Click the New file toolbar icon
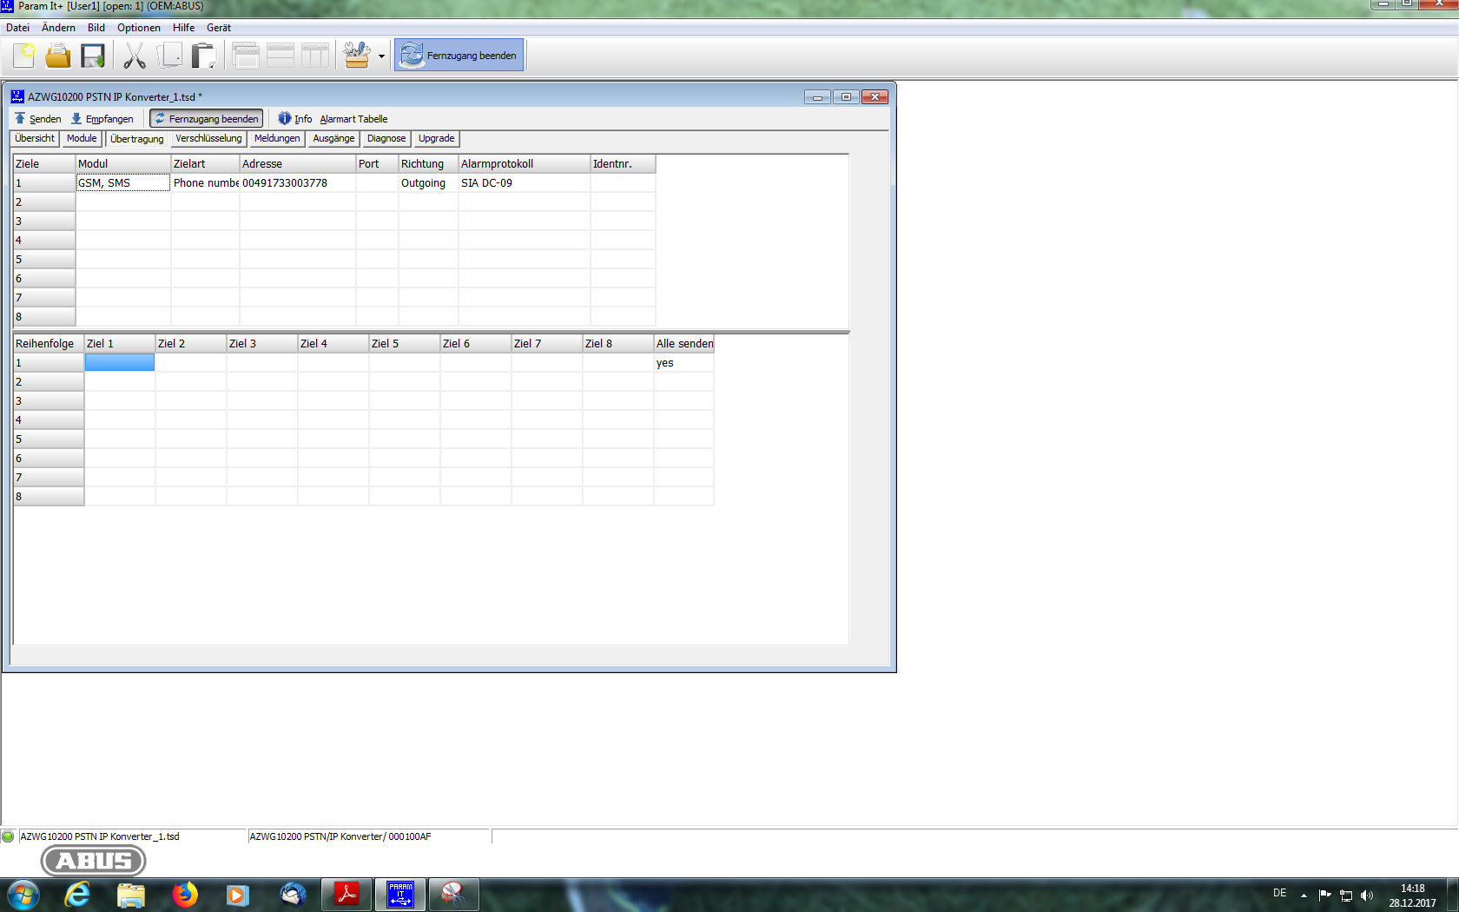Viewport: 1459px width, 912px height. click(24, 56)
